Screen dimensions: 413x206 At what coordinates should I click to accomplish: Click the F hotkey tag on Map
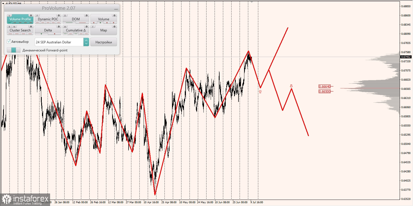tap(93, 27)
